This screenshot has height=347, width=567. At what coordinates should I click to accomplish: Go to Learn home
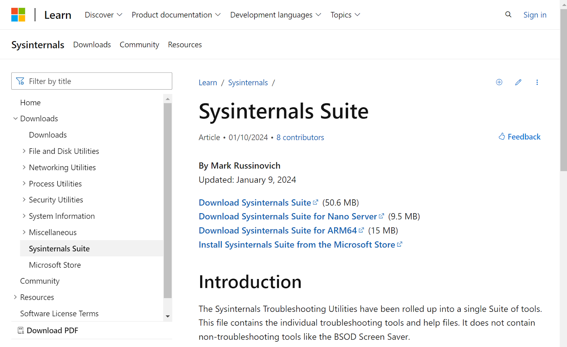click(58, 15)
